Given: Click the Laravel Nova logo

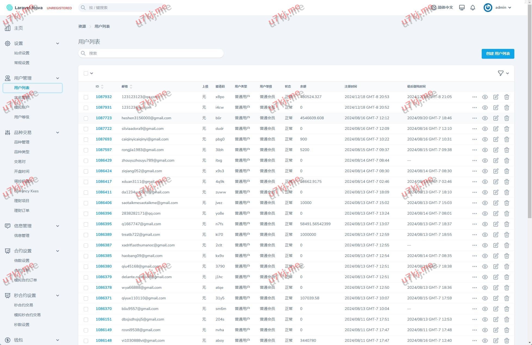Looking at the screenshot, I should tap(24, 8).
